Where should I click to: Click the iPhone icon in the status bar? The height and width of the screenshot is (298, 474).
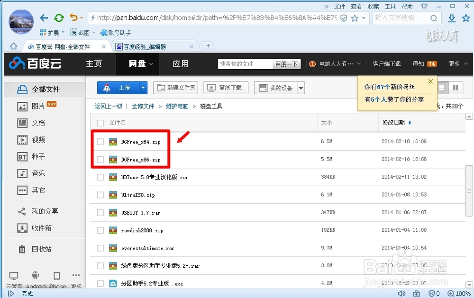coord(57,275)
